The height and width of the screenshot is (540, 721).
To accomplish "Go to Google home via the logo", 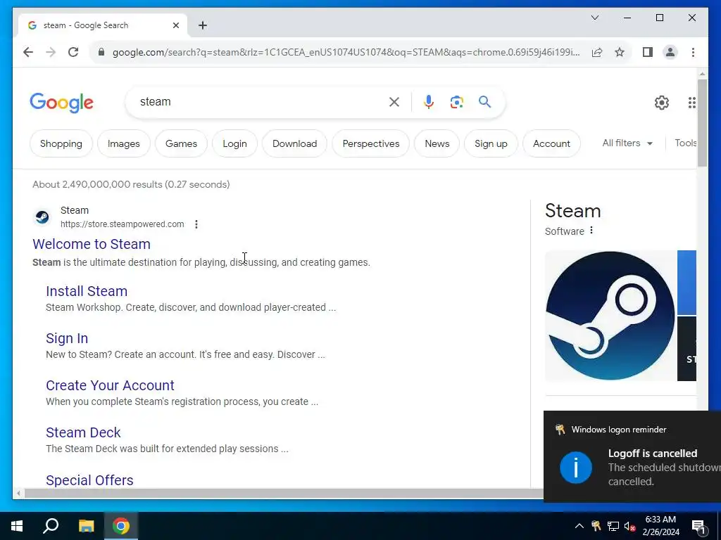I will click(x=62, y=103).
